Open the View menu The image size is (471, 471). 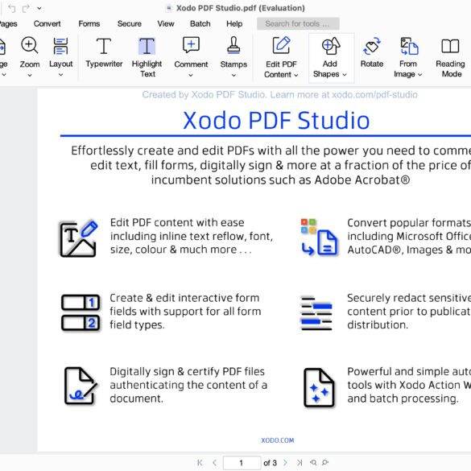coord(166,23)
